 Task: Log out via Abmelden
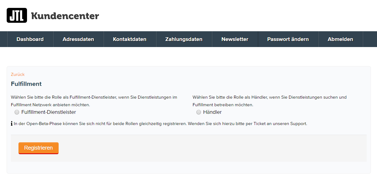(340, 39)
